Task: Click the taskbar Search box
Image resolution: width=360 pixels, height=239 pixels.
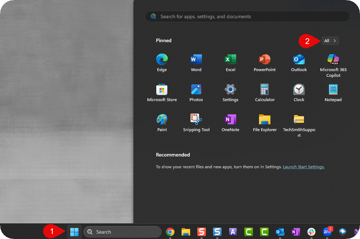Action: [x=122, y=232]
